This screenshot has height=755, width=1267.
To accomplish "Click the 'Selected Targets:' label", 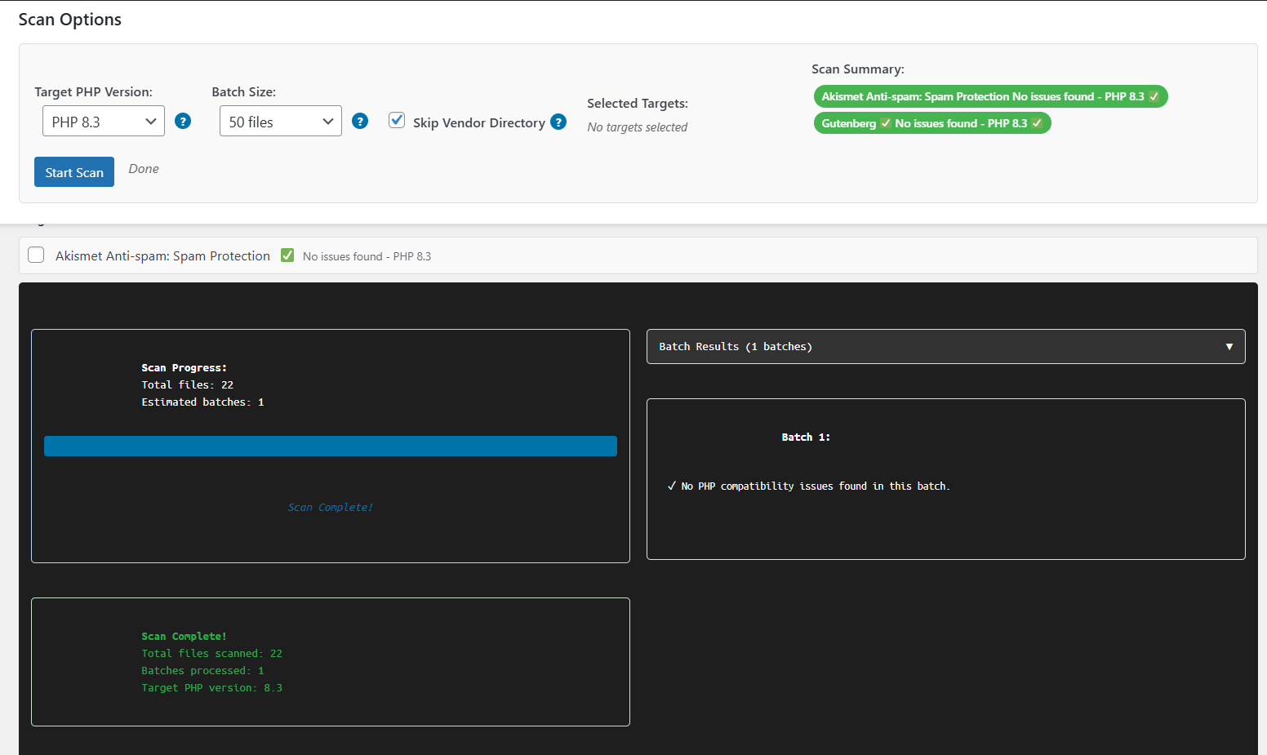I will tap(638, 103).
